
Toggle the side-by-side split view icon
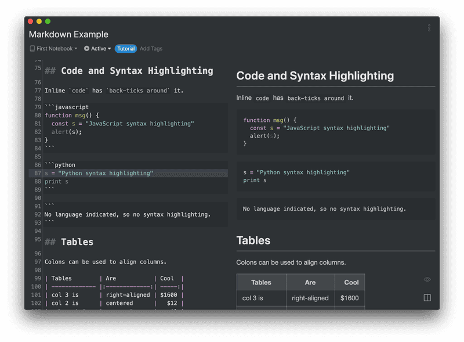point(427,298)
